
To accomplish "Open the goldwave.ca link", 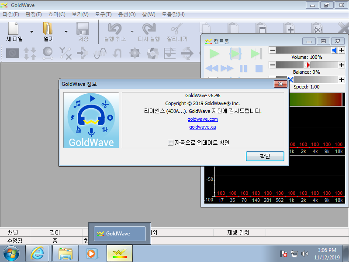I will coord(203,127).
